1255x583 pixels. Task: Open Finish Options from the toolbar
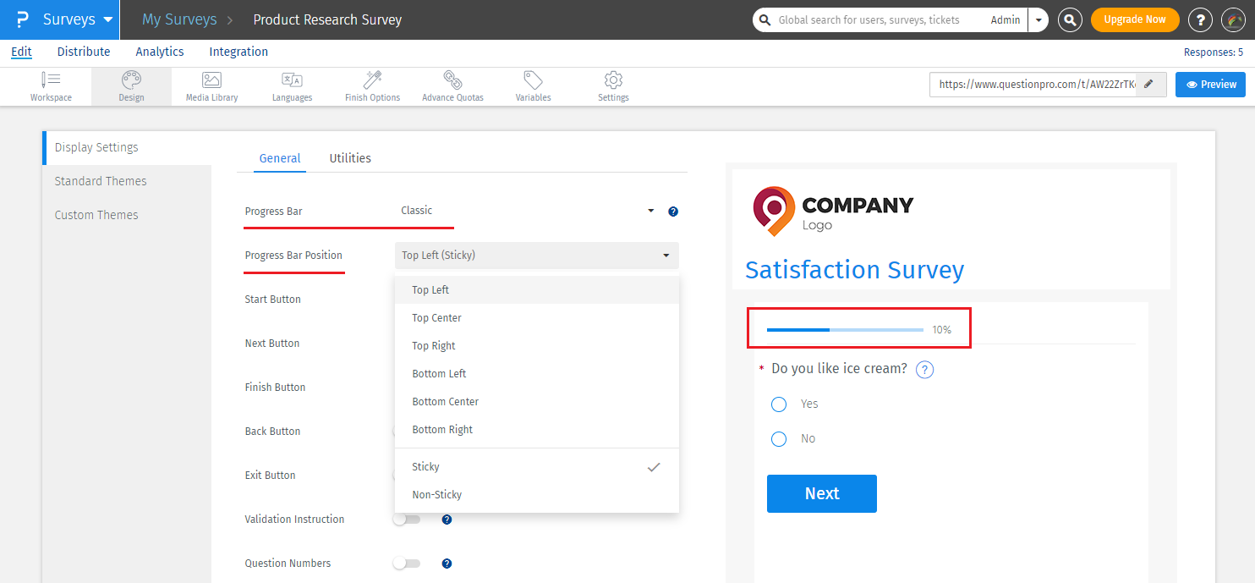[372, 85]
